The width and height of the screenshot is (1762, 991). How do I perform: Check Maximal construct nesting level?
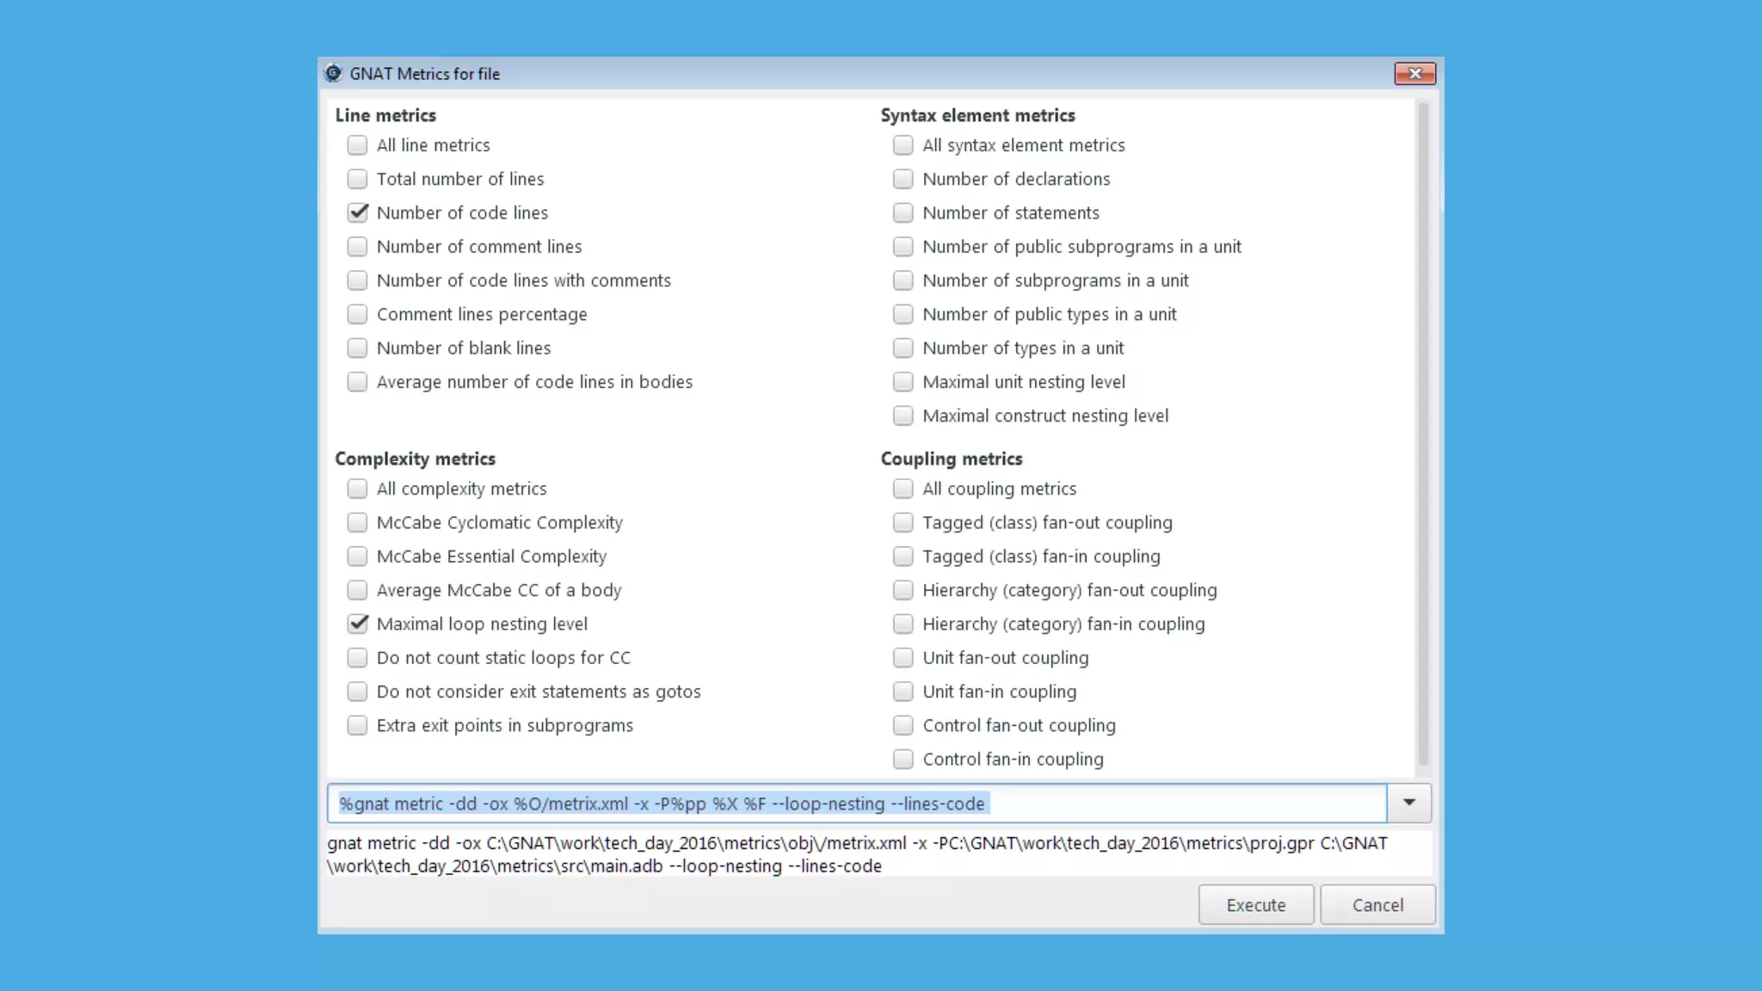(x=903, y=415)
